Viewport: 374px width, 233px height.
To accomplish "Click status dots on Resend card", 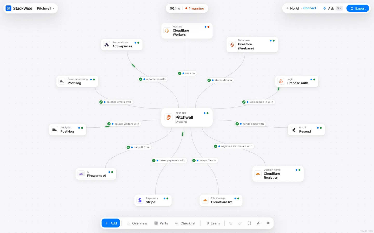I will [x=319, y=128].
